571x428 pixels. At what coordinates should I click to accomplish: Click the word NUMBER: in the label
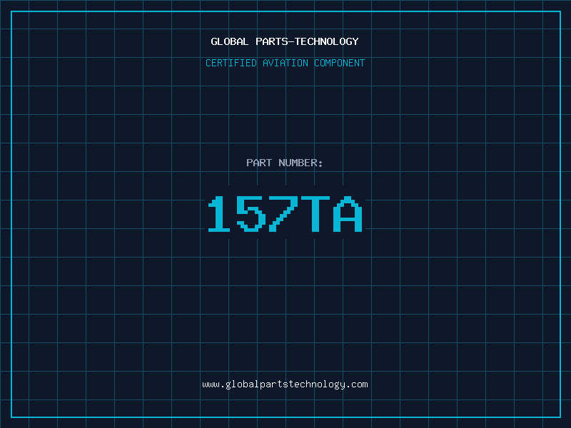(300, 163)
